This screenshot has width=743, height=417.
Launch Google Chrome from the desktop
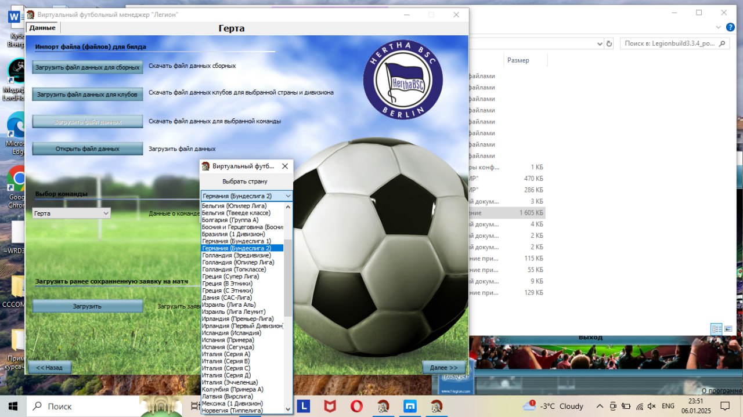[x=16, y=186]
